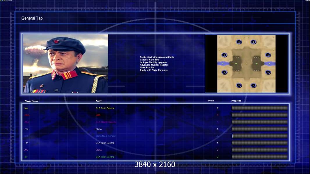Click "China" army in Fad row
This screenshot has width=310, height=174.
tap(99, 129)
